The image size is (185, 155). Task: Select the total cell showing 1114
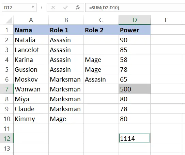(135, 138)
